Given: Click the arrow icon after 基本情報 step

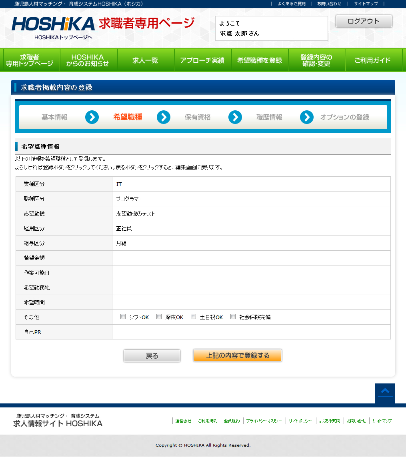Looking at the screenshot, I should pos(92,117).
